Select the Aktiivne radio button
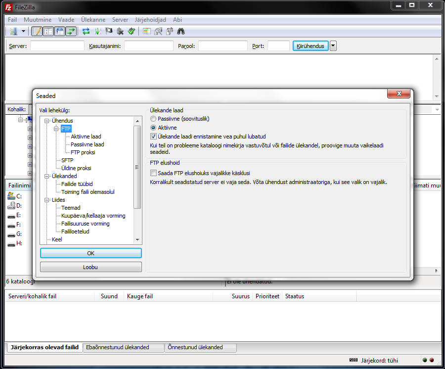445x369 pixels. (153, 128)
